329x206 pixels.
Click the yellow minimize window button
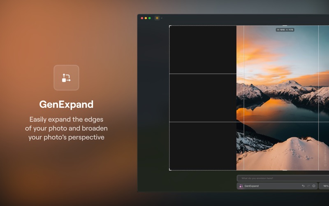click(146, 18)
